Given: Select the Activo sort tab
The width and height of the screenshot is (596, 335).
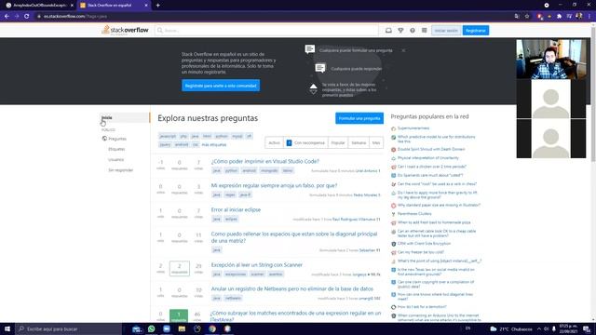Looking at the screenshot, I should point(274,142).
